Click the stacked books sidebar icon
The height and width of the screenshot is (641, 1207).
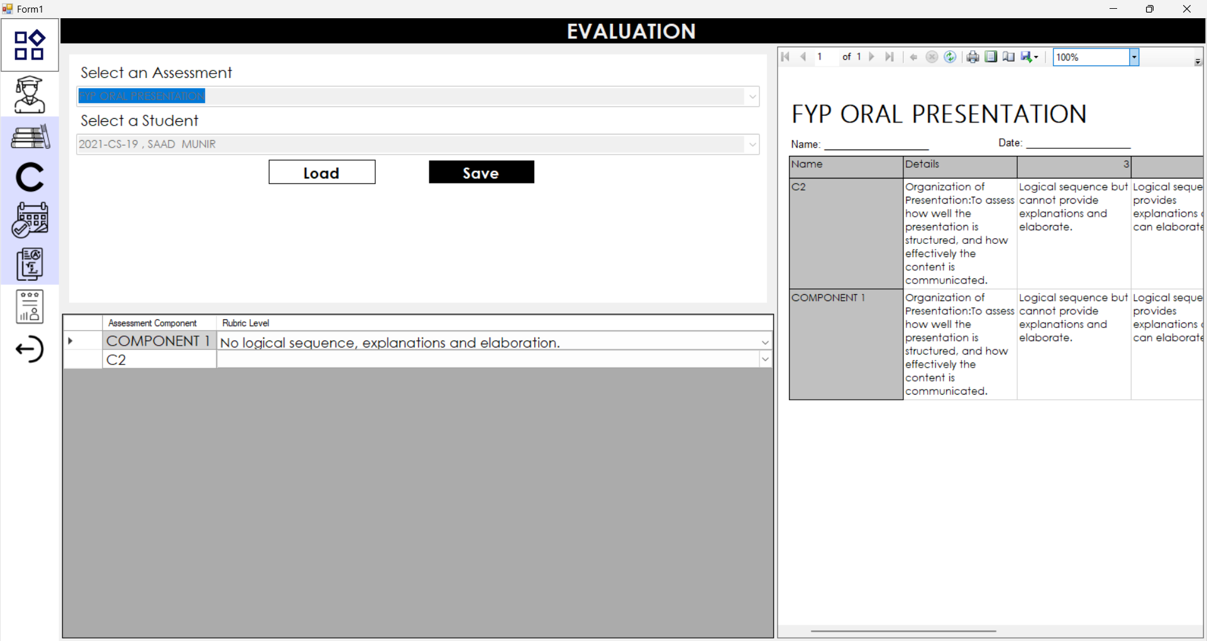pos(30,136)
